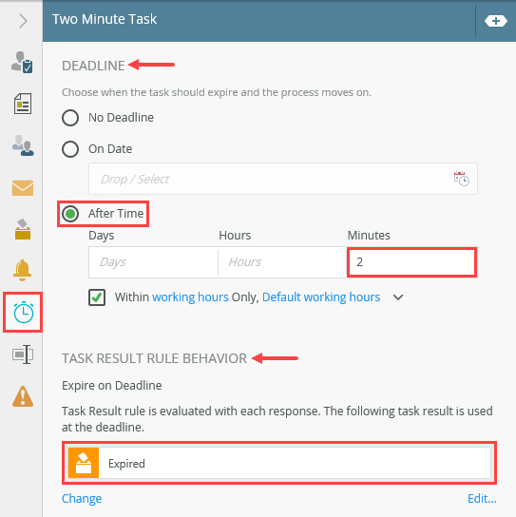Image resolution: width=516 pixels, height=517 pixels.
Task: Select the No Deadline radio button
Action: click(x=70, y=118)
